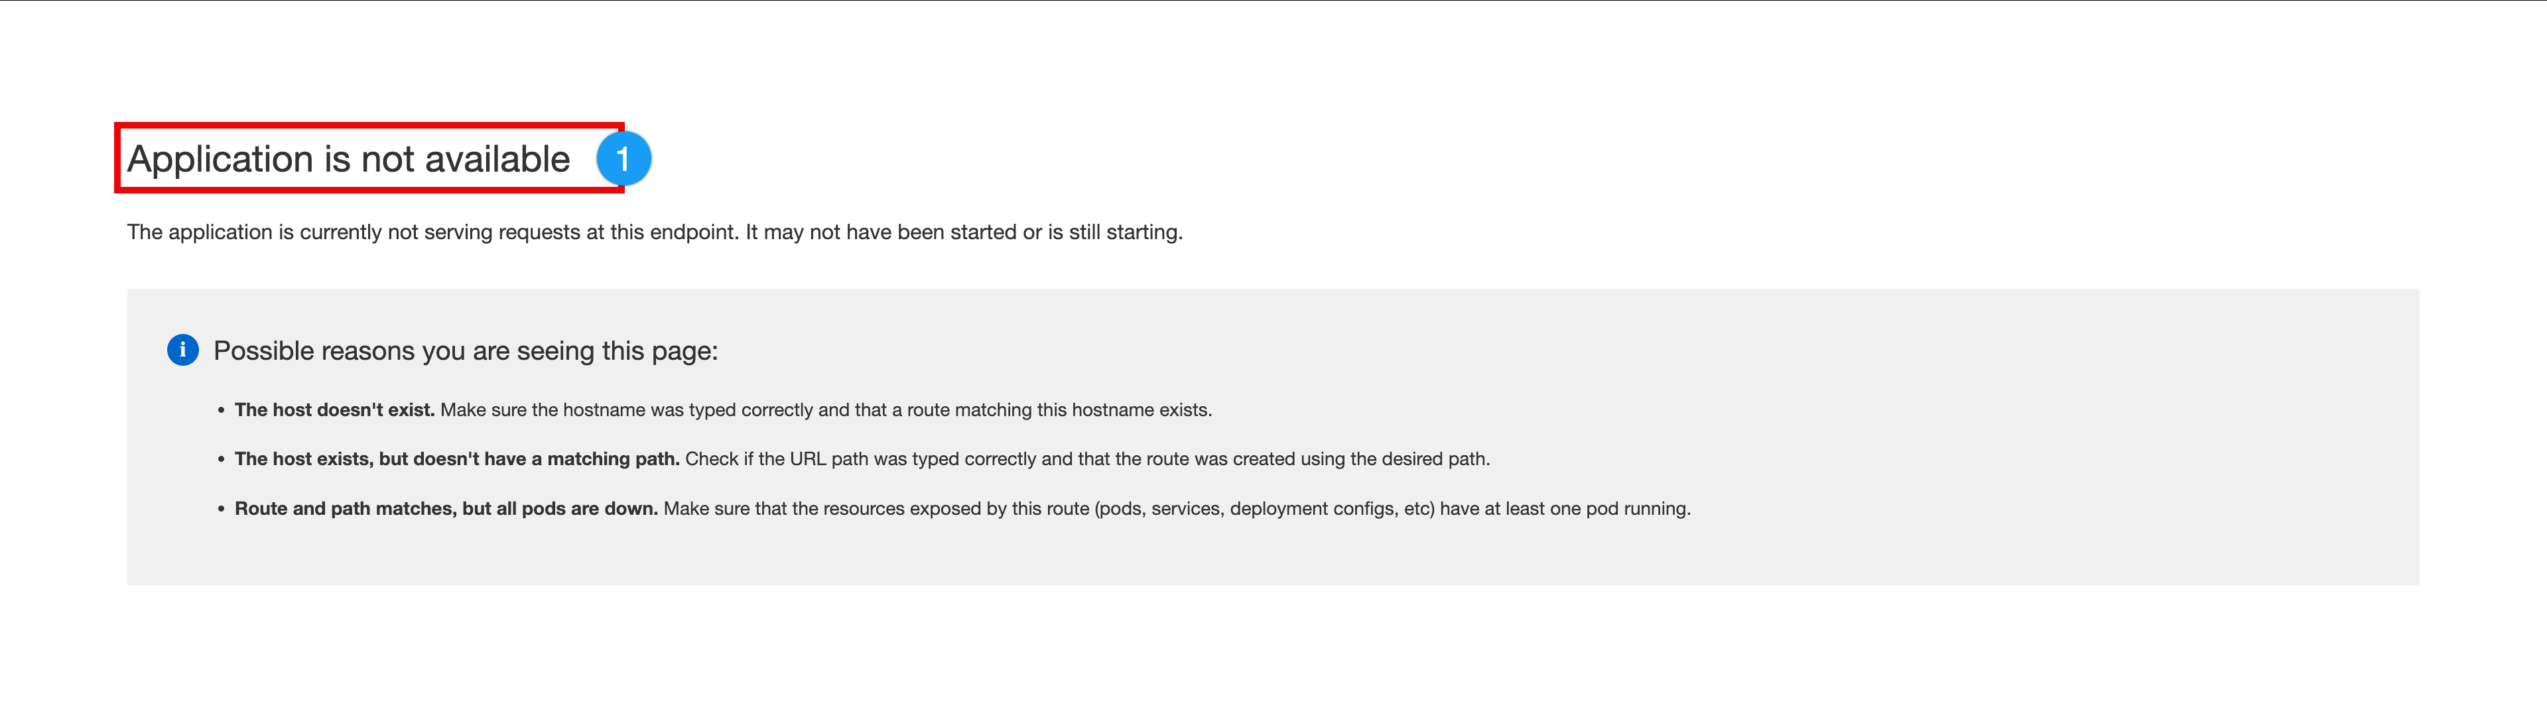The height and width of the screenshot is (705, 2547).
Task: Click 'Route and path matches, but all pods are down.'
Action: 446,508
